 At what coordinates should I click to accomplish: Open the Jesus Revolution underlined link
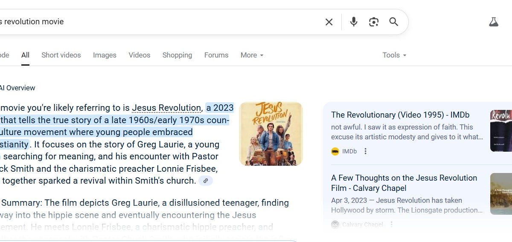tap(166, 108)
